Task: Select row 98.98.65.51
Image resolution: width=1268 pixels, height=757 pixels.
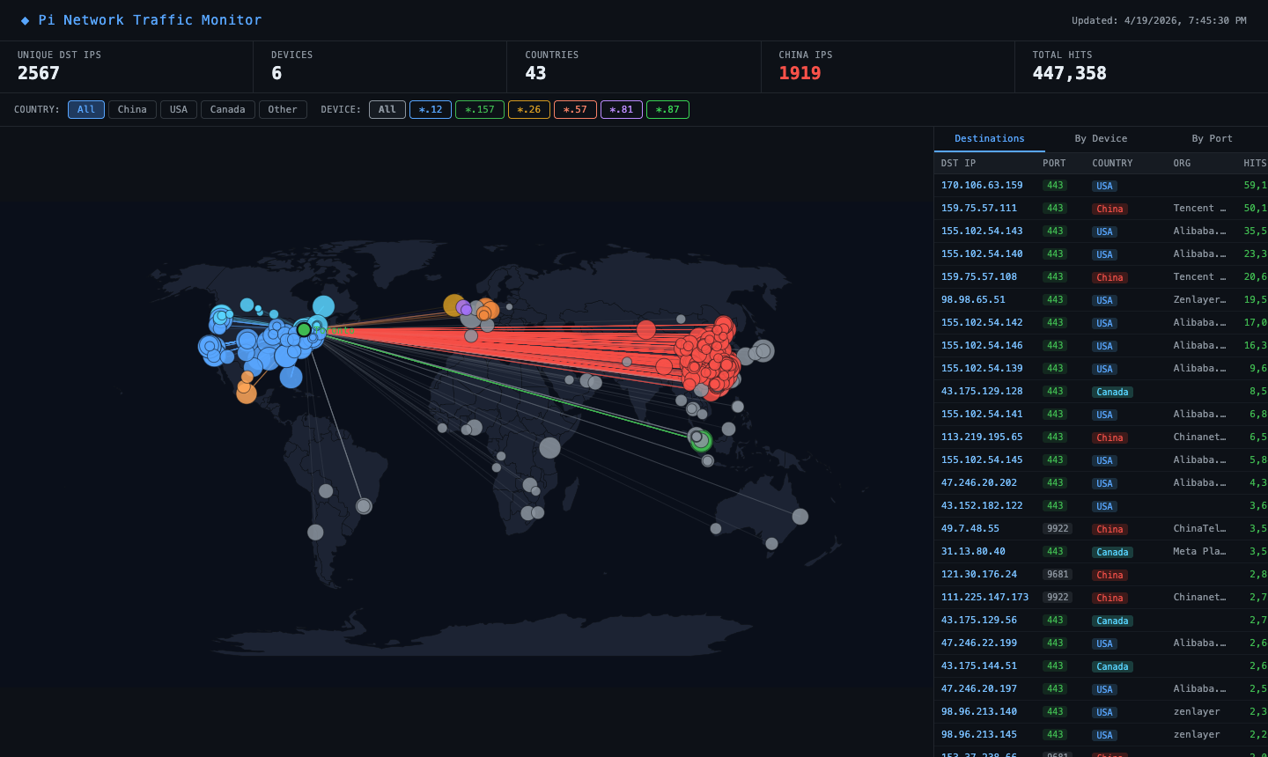Action: click(1101, 300)
